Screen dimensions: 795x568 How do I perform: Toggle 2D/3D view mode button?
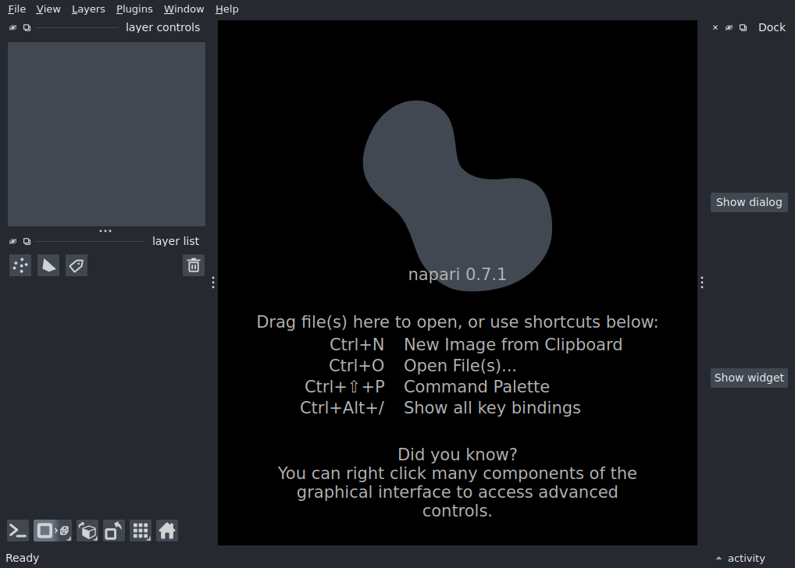tap(53, 531)
